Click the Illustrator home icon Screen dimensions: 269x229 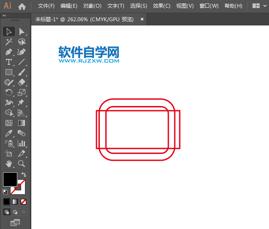pyautogui.click(x=22, y=6)
